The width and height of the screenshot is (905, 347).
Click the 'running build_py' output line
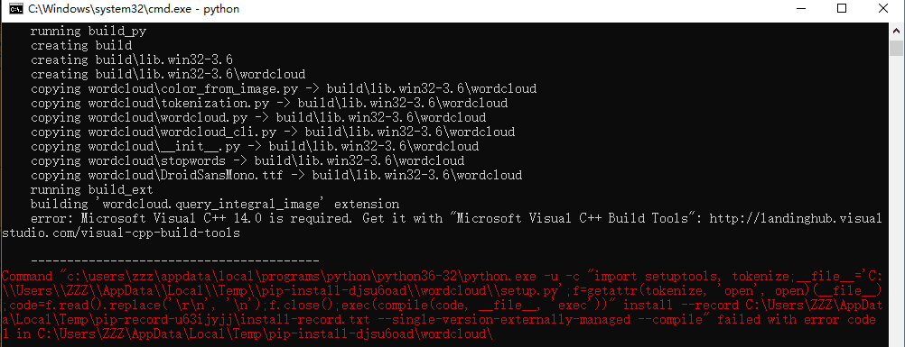(x=89, y=32)
